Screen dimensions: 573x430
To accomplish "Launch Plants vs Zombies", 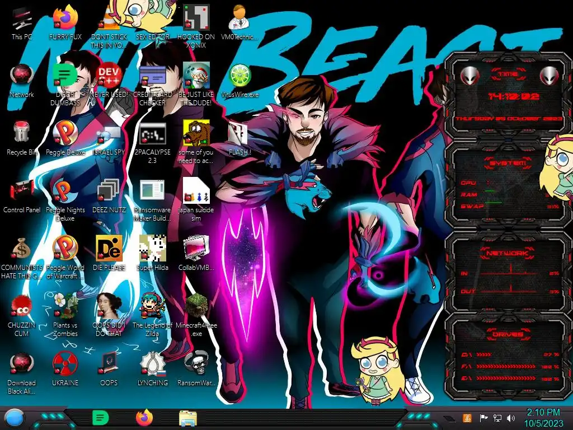I will coord(65,316).
